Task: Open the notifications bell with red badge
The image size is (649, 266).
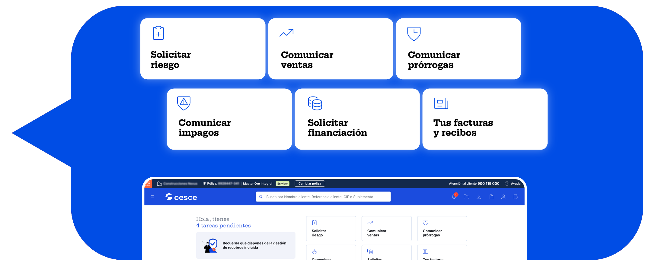Action: point(454,197)
